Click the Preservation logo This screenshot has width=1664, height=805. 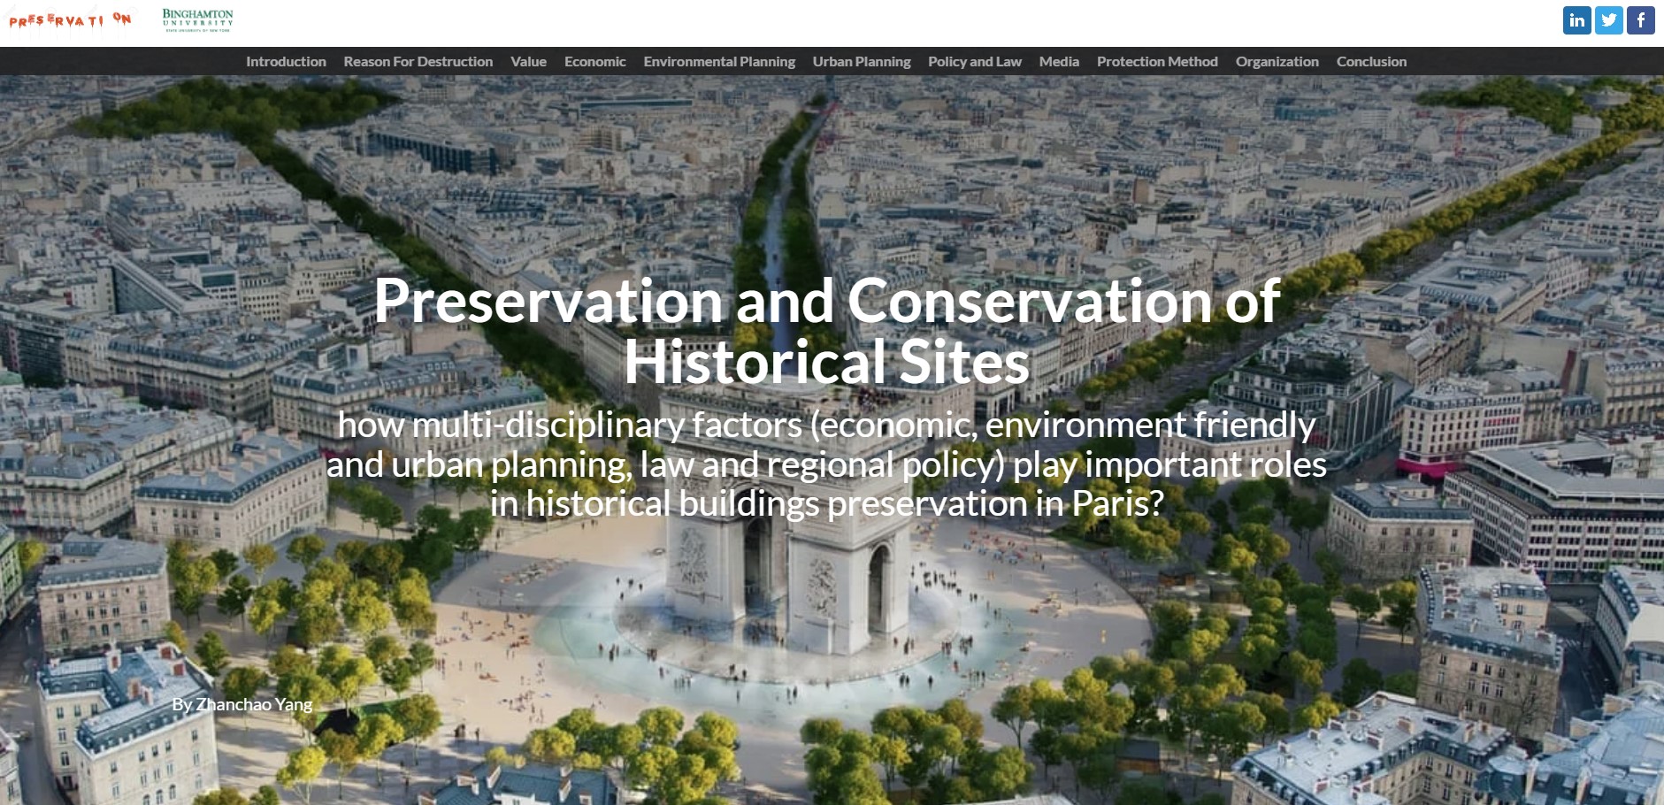(70, 19)
